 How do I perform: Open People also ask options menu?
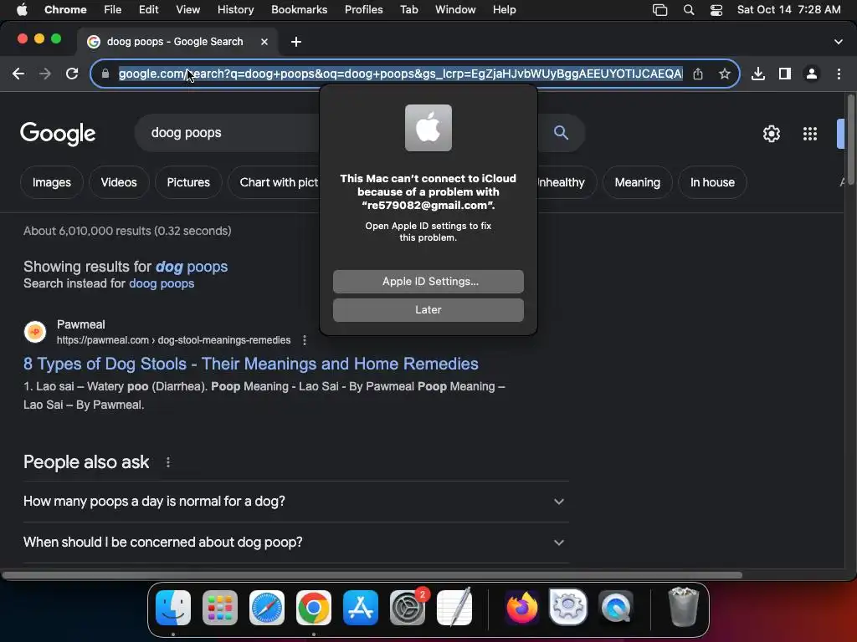click(167, 462)
